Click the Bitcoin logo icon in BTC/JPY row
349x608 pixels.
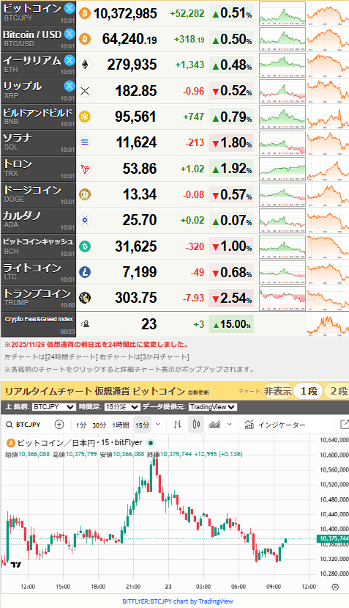pos(85,14)
